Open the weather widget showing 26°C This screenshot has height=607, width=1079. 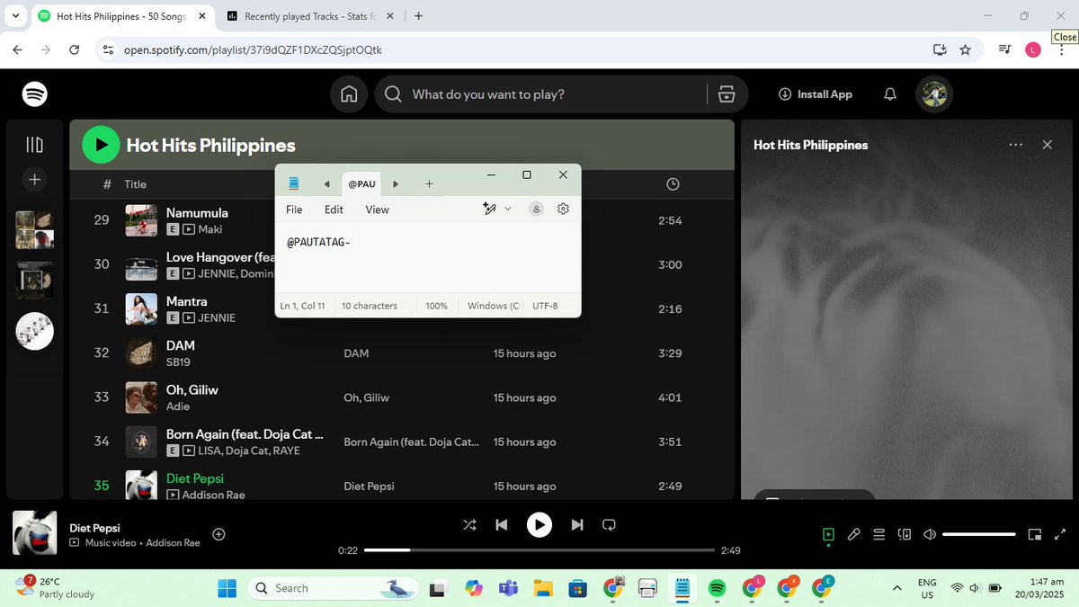pyautogui.click(x=56, y=588)
